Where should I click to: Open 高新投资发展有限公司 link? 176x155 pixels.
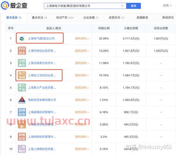(42, 100)
